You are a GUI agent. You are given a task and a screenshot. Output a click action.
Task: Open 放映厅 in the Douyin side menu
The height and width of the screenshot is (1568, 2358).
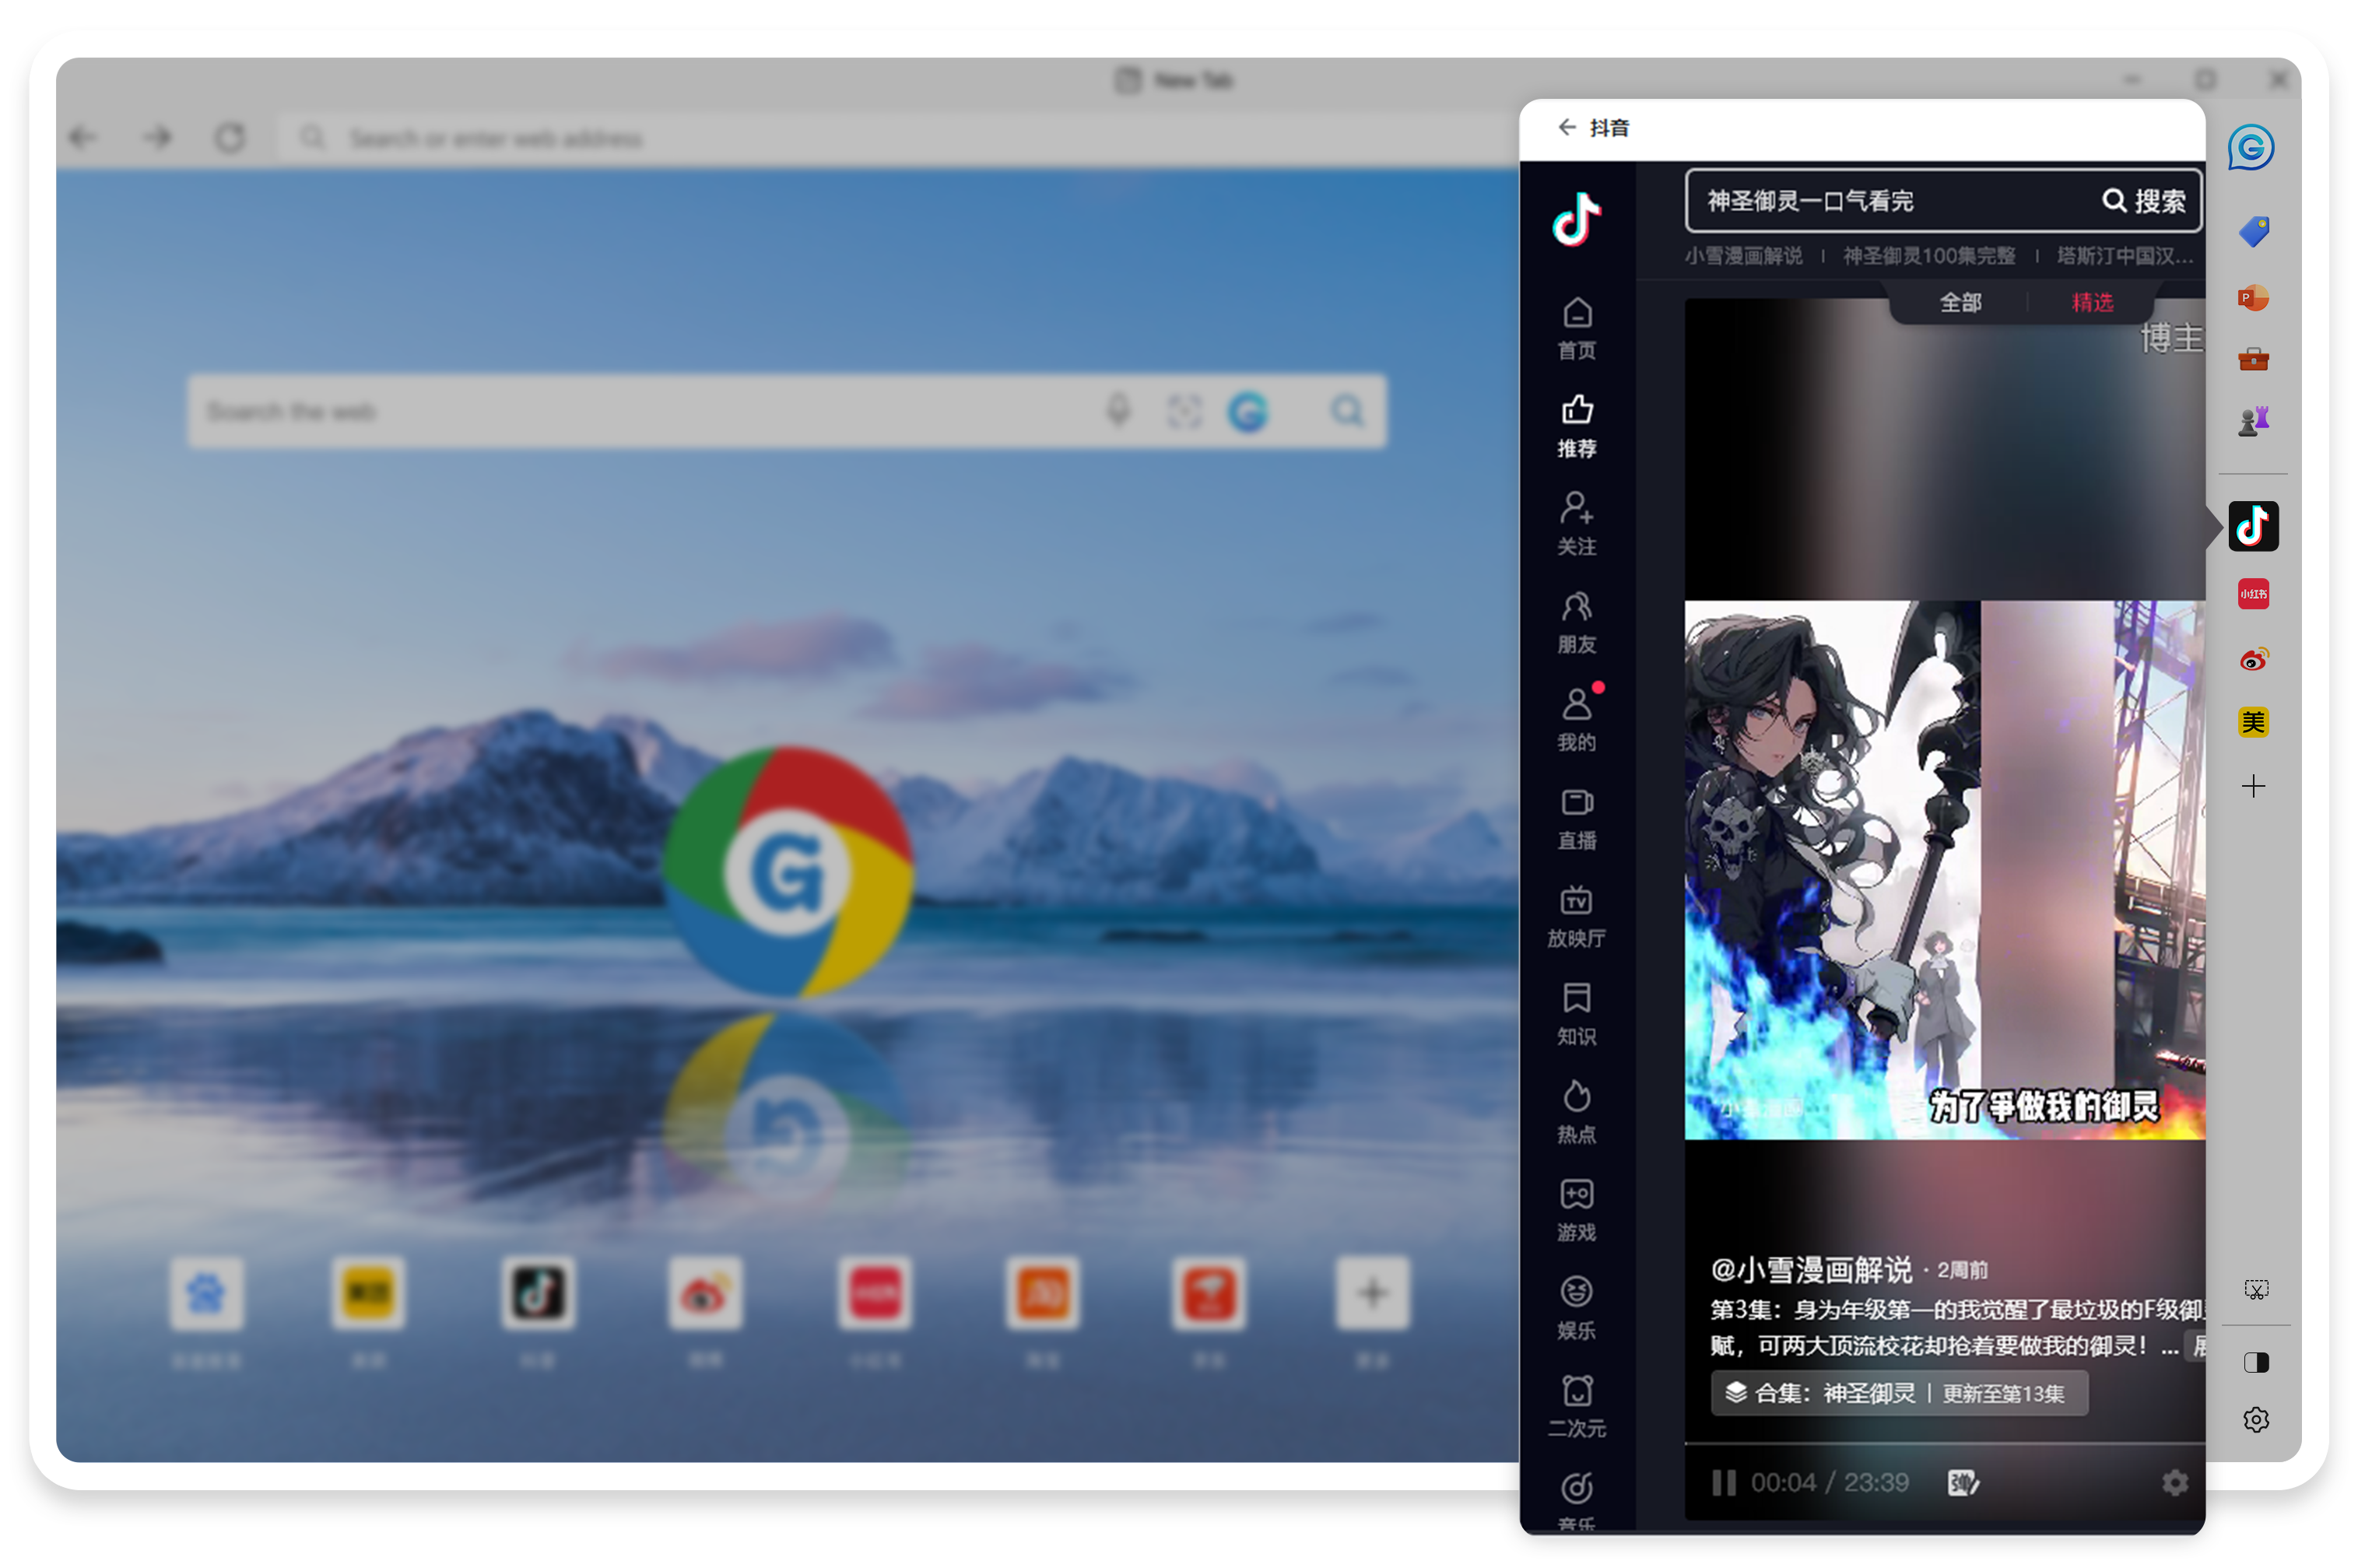click(1576, 916)
